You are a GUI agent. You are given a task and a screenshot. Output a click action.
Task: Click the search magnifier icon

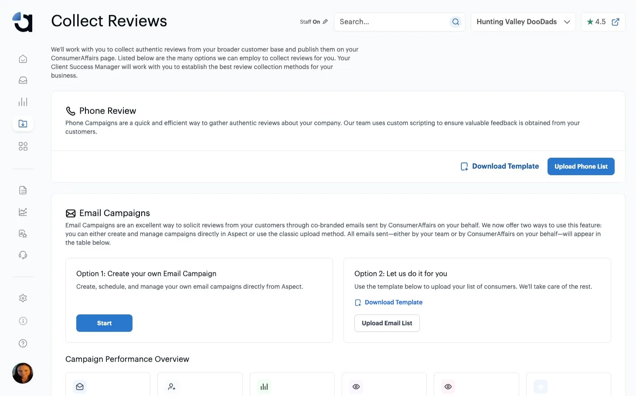click(x=456, y=22)
